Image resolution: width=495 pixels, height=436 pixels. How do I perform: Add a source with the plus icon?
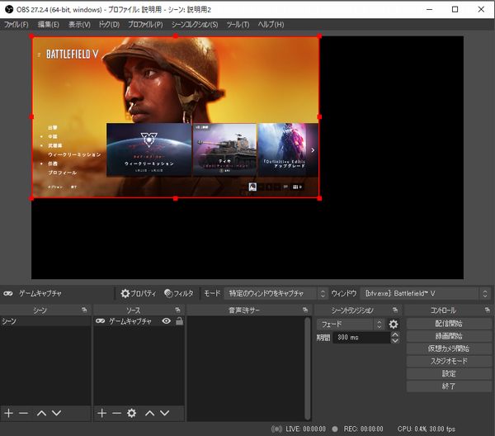point(101,413)
